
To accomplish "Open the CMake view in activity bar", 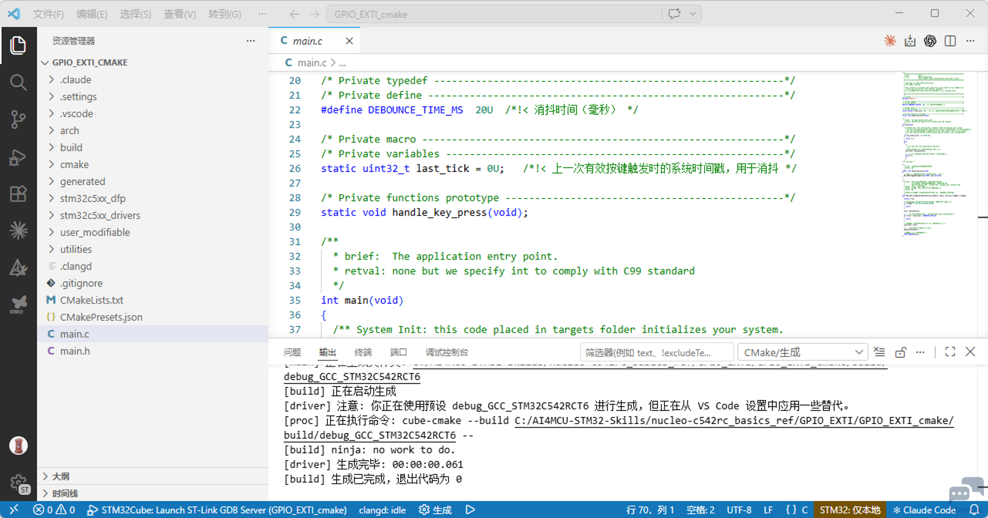I will point(18,268).
